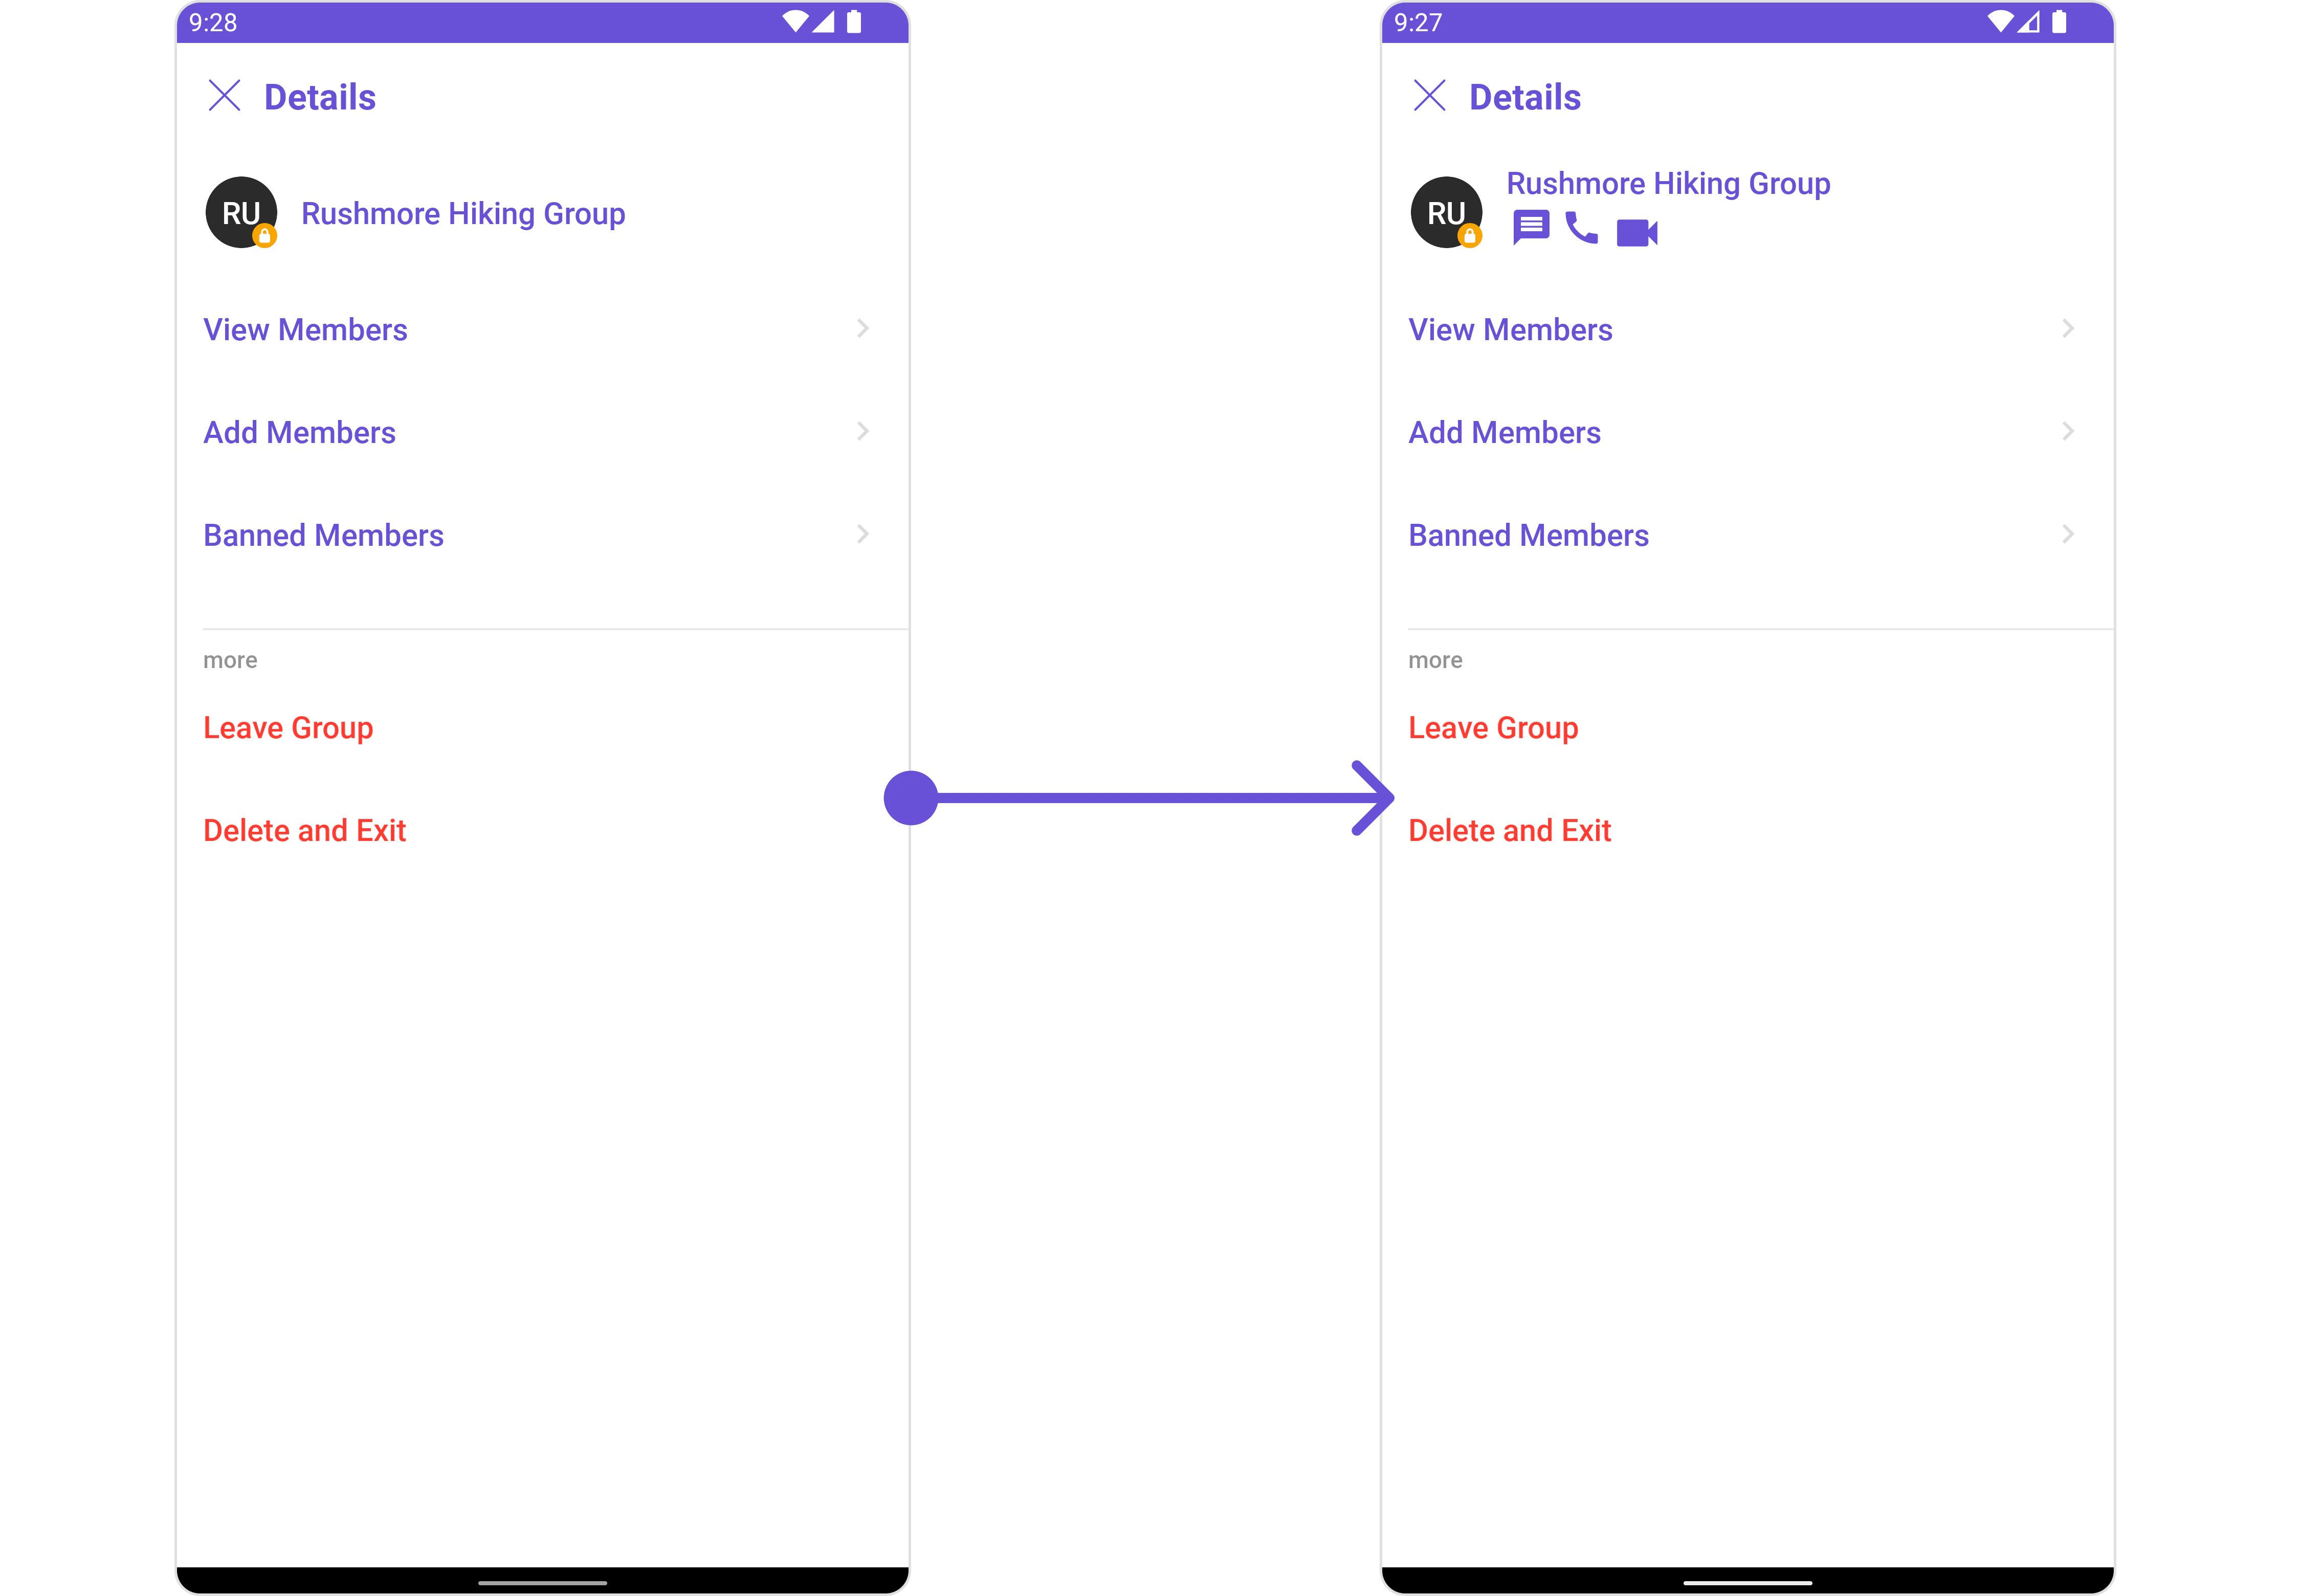Tap Rushmore Hiking Group name in left screen
Screen dimensions: 2301x1596
pyautogui.click(x=463, y=214)
